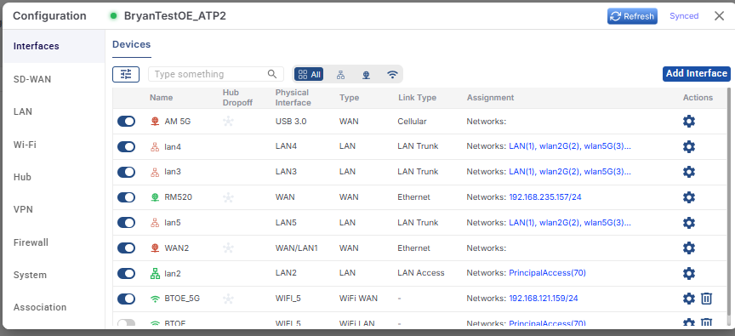Delete the BTOE_5G interface with trash icon

[706, 299]
